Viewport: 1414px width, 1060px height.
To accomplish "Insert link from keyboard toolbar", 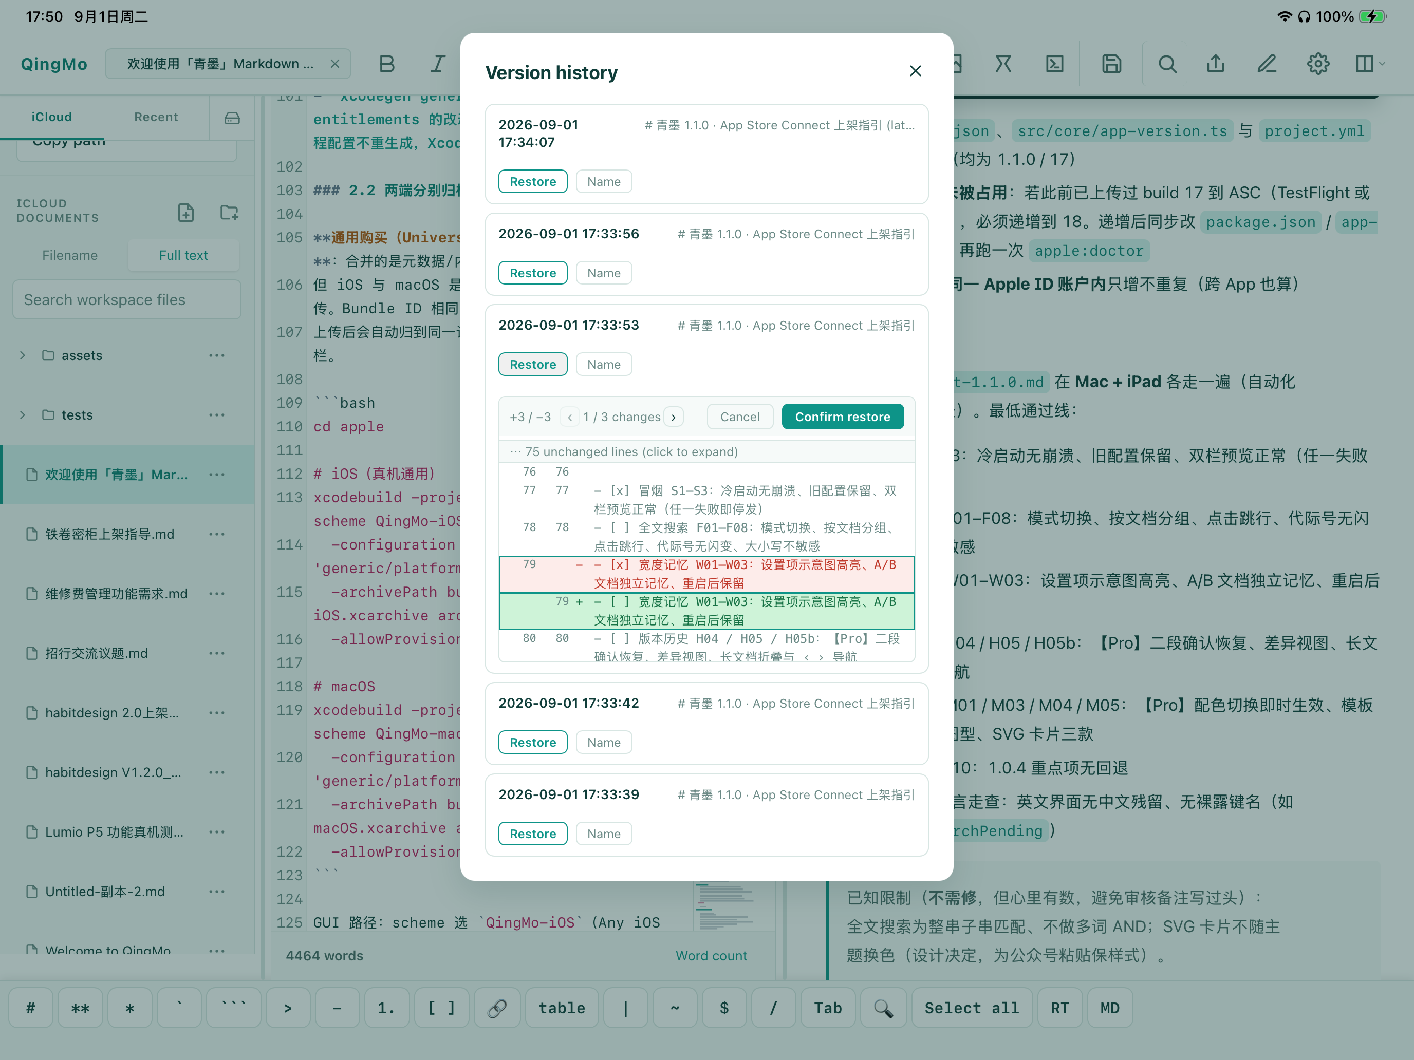I will (497, 1008).
